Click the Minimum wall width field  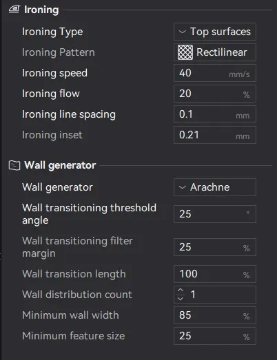pos(215,315)
